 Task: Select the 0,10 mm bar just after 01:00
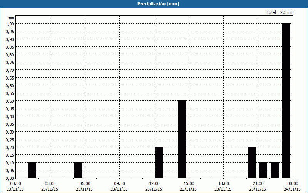32,170
